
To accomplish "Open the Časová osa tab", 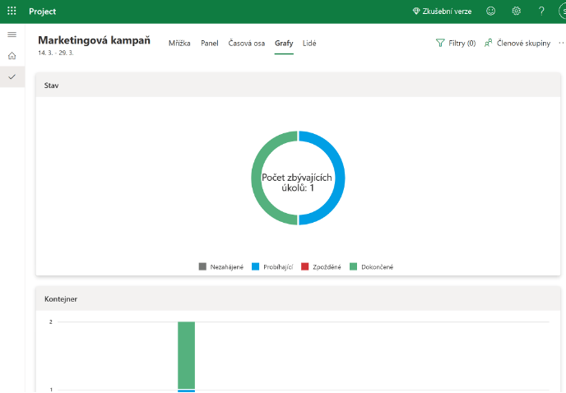I will [246, 44].
